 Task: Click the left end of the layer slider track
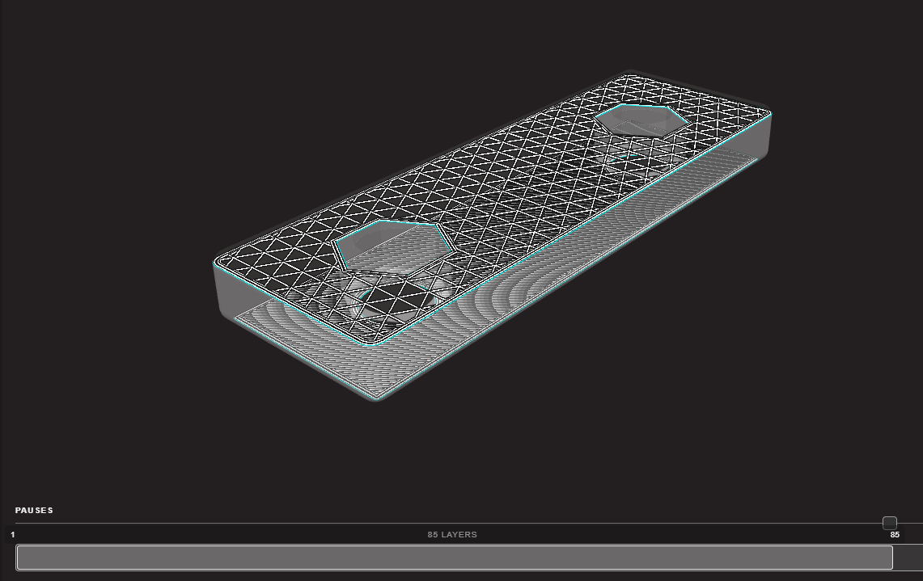coord(18,524)
